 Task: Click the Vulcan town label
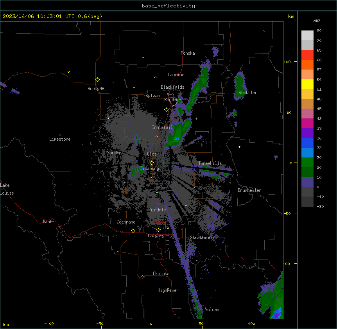(212, 309)
